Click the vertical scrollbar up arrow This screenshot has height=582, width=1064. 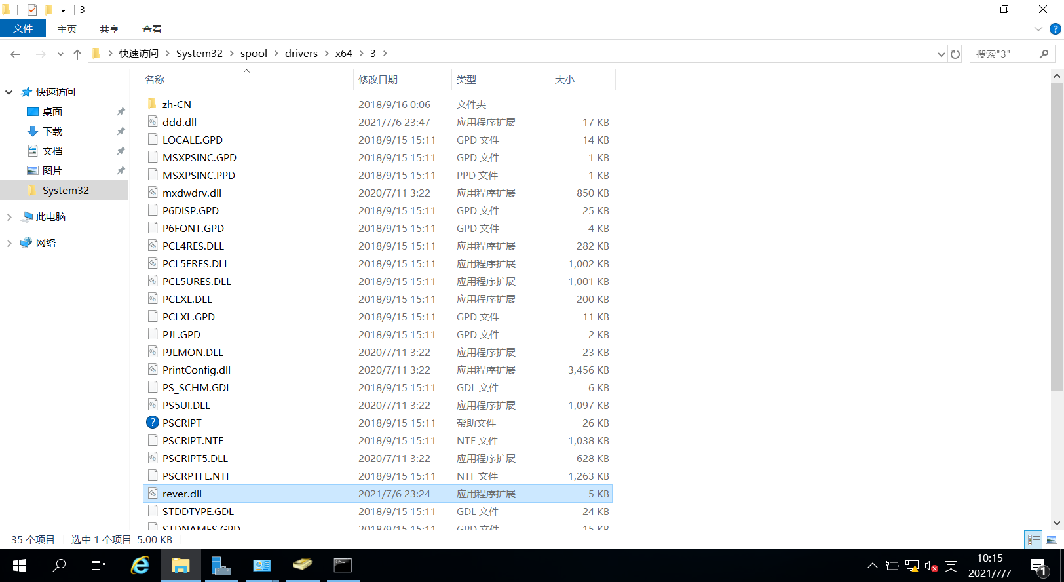pos(1057,76)
